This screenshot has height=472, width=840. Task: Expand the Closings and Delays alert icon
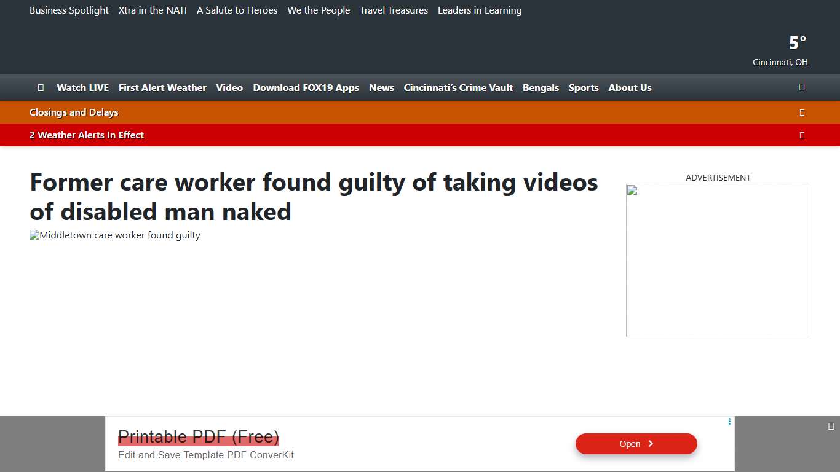(802, 112)
